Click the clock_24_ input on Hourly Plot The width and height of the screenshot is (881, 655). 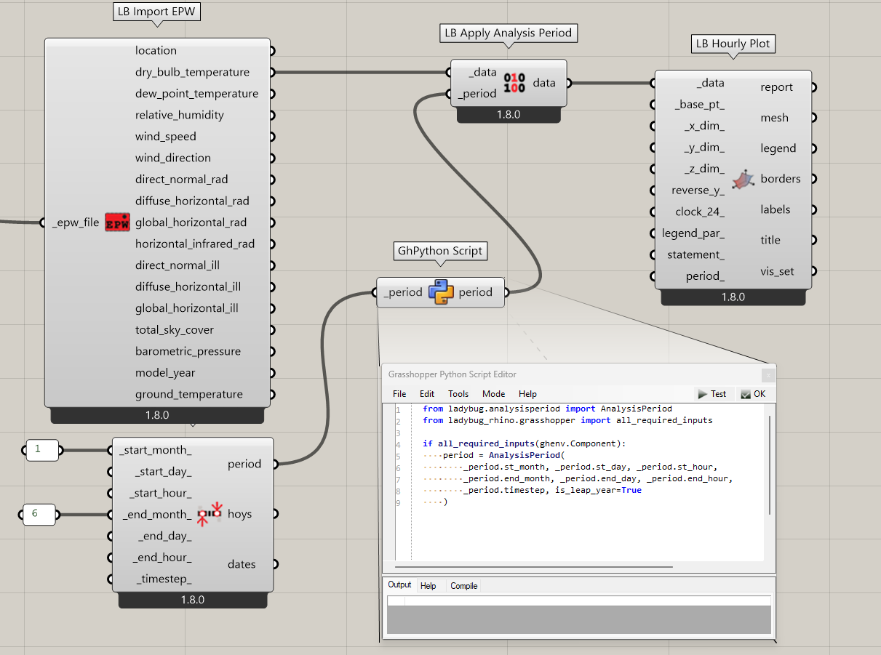click(x=700, y=212)
